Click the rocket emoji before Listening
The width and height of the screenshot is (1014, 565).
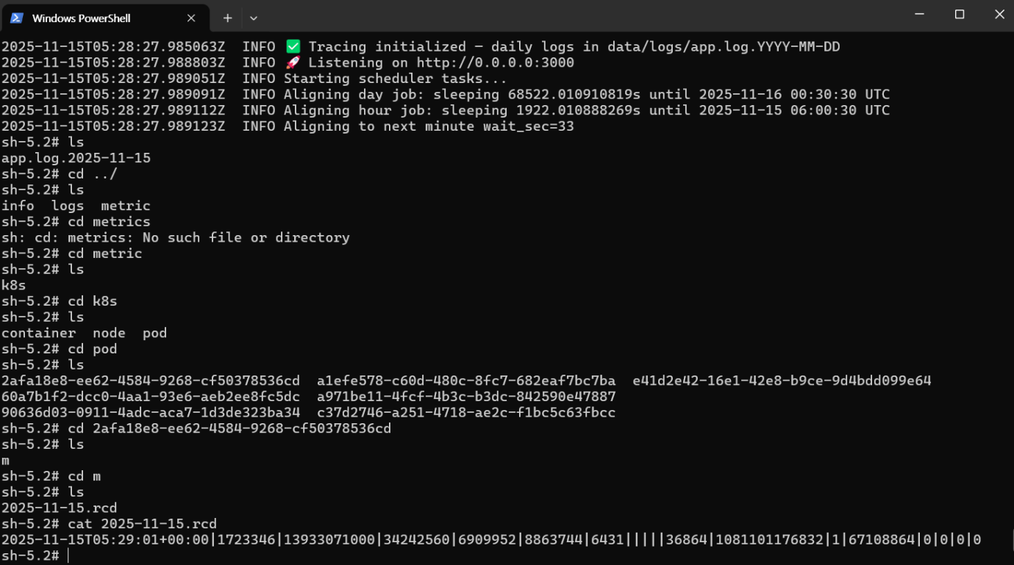(x=293, y=63)
